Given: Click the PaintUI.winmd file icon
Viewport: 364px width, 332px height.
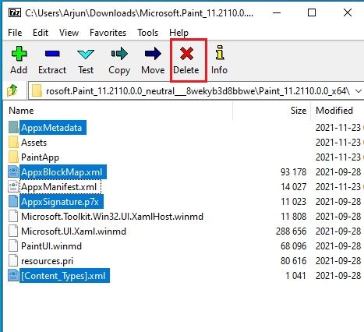Looking at the screenshot, I should [x=13, y=246].
